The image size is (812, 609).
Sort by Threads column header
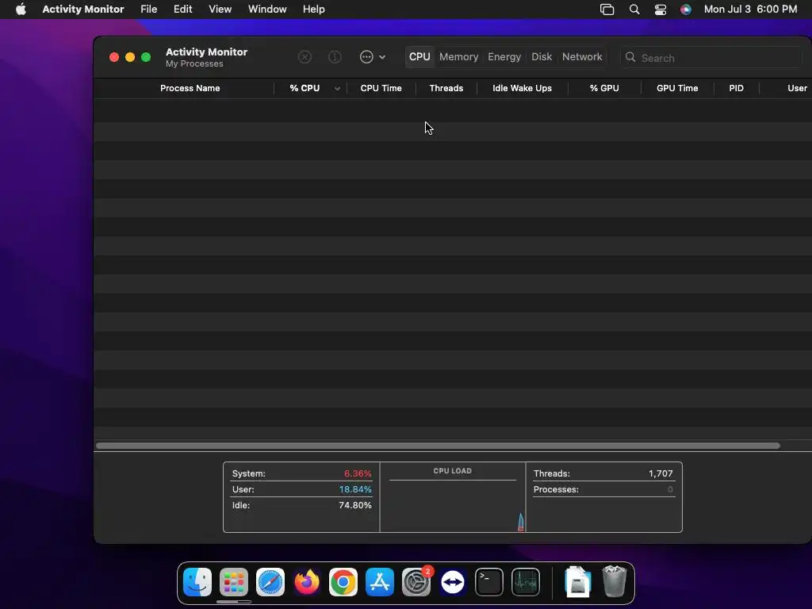[x=446, y=88]
